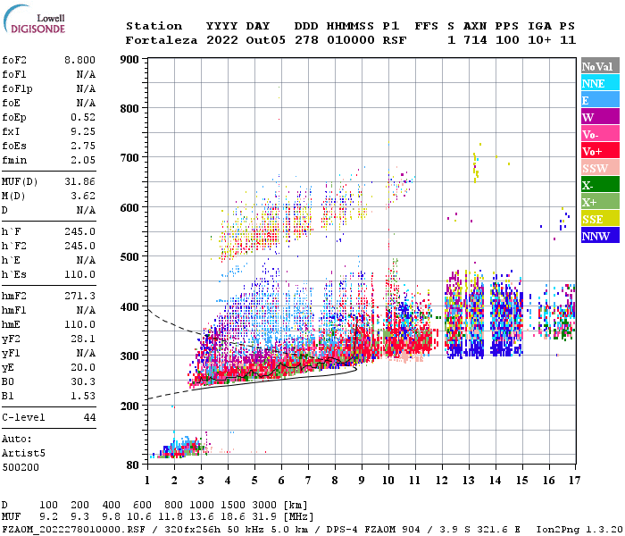Click the foEs value 2.75

click(83, 146)
